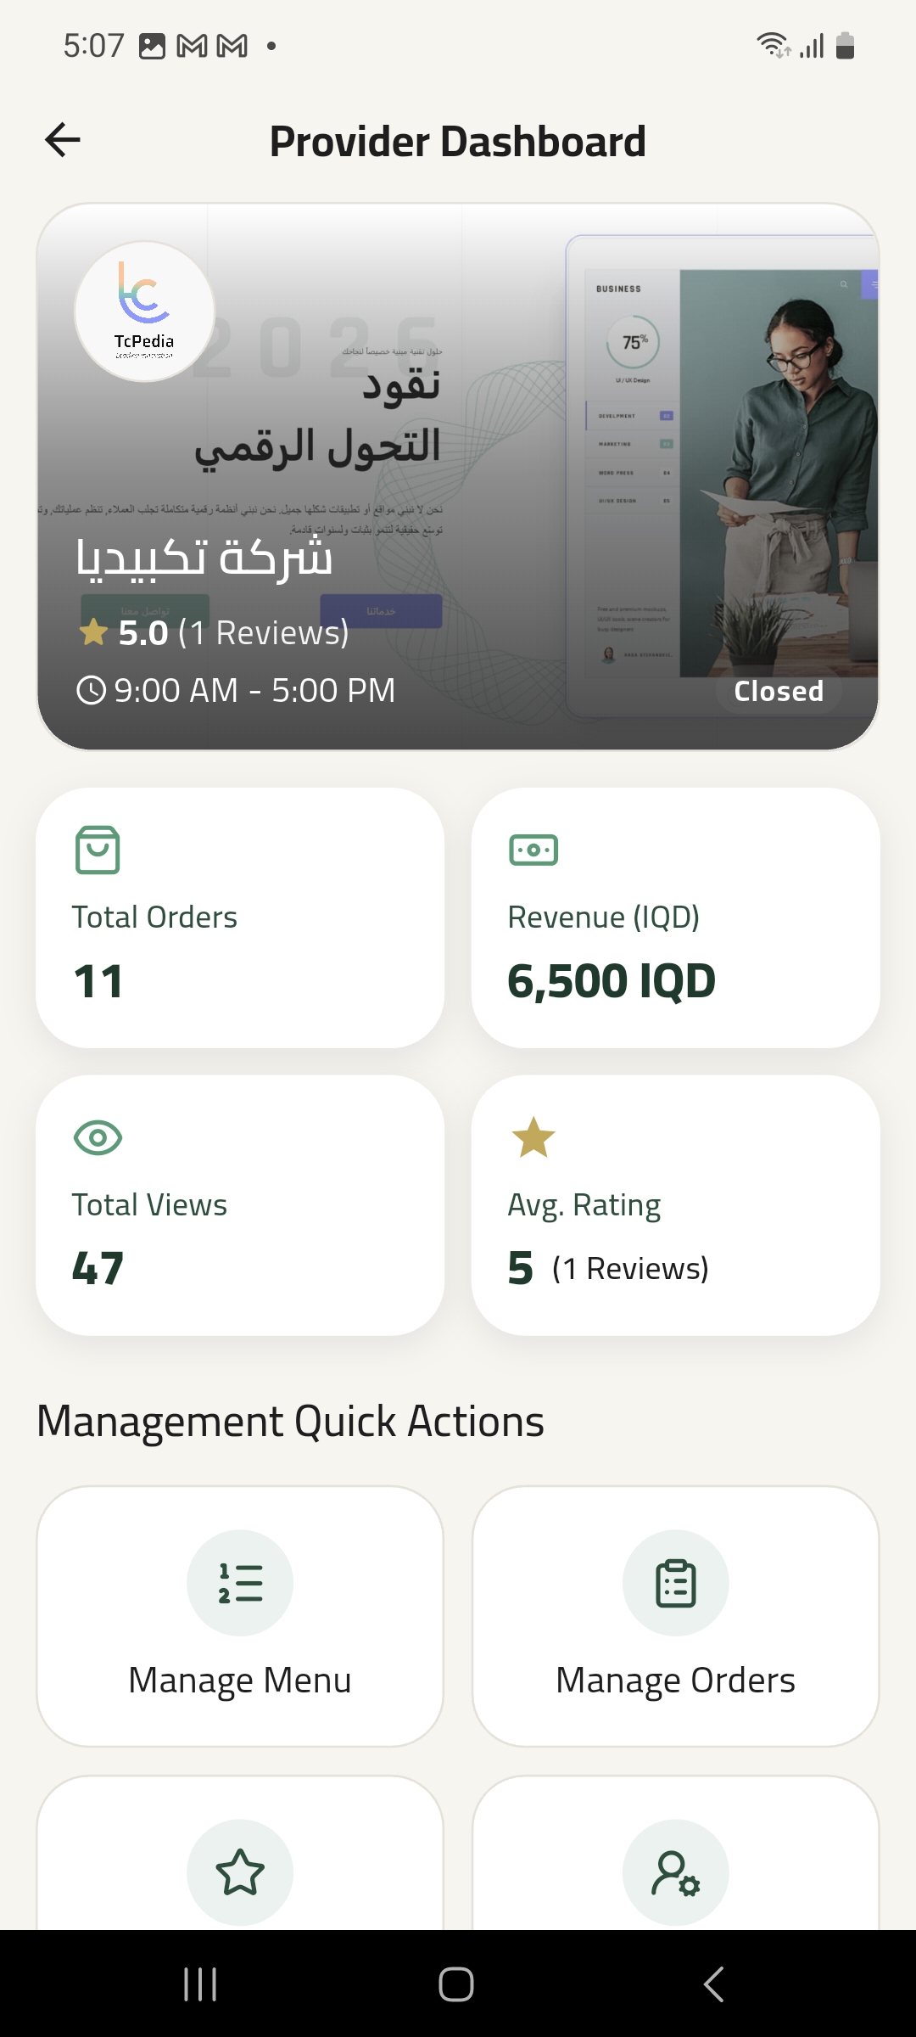
Task: Tap the Wi-Fi status icon
Action: [x=773, y=44]
